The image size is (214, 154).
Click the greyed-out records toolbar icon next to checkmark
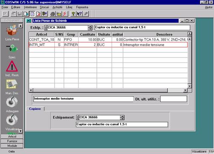13,14
